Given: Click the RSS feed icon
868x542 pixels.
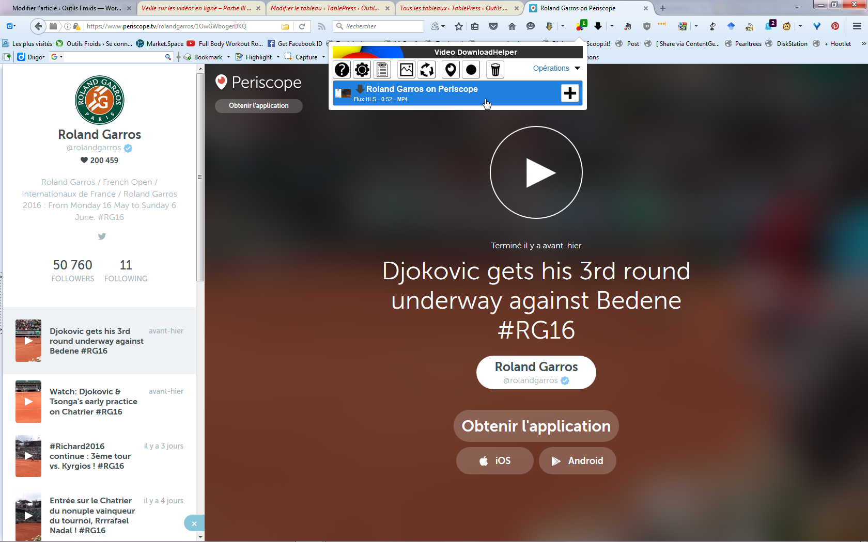Looking at the screenshot, I should click(x=321, y=26).
